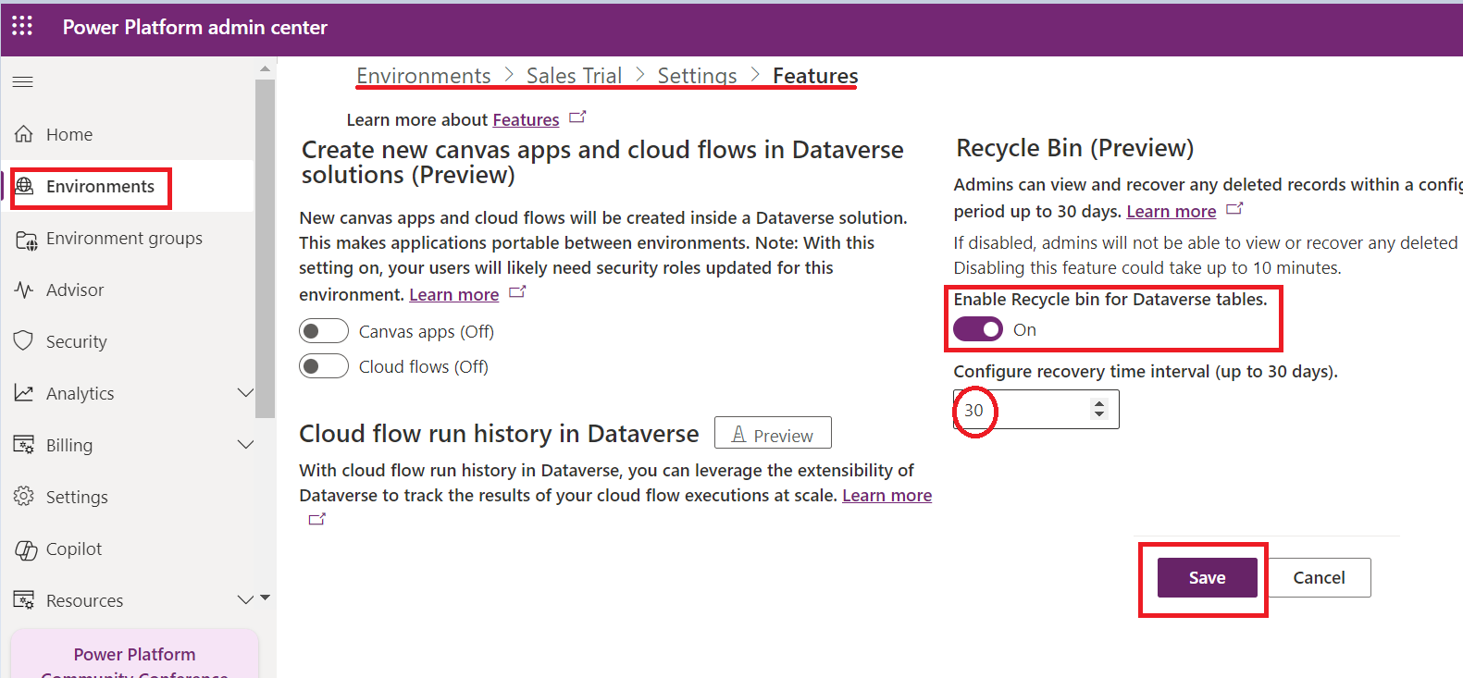
Task: Open Copilot in left navigation
Action: tap(74, 549)
